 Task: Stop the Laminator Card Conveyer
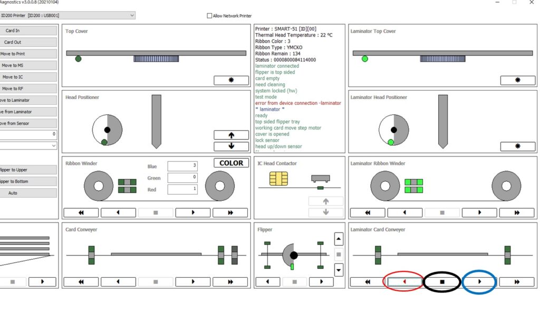(442, 282)
